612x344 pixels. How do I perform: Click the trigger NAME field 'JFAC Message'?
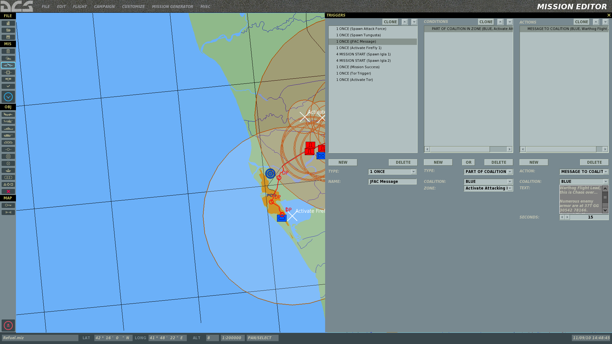(x=392, y=182)
